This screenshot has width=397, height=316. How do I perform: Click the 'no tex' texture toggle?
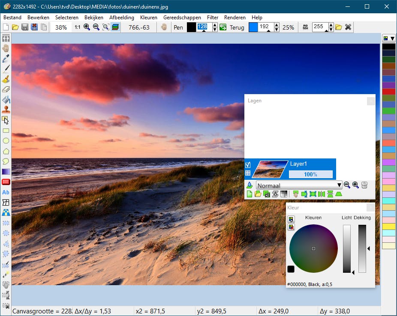(x=305, y=27)
